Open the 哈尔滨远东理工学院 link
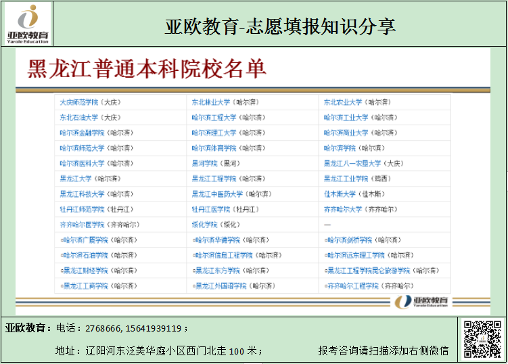Viewport: 508px width, 364px height. tap(356, 256)
